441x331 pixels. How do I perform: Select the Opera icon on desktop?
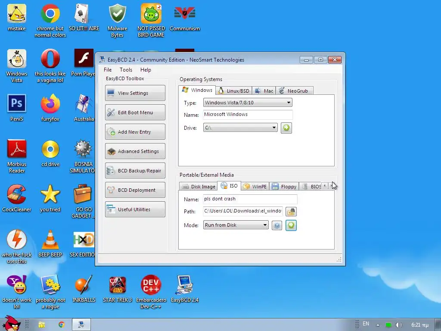(50, 66)
